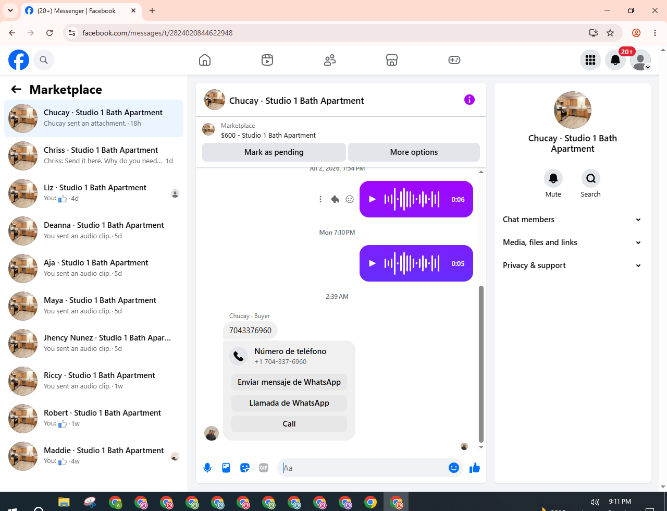Open Maddie conversation
The width and height of the screenshot is (667, 511).
click(94, 456)
